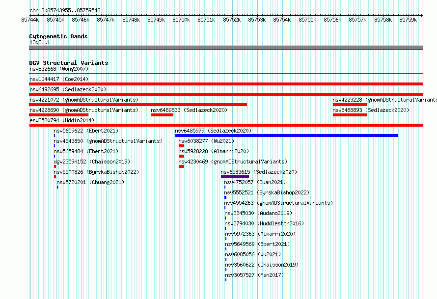Click the red bar under nsv6489533
This screenshot has width=437, height=299.
point(162,115)
